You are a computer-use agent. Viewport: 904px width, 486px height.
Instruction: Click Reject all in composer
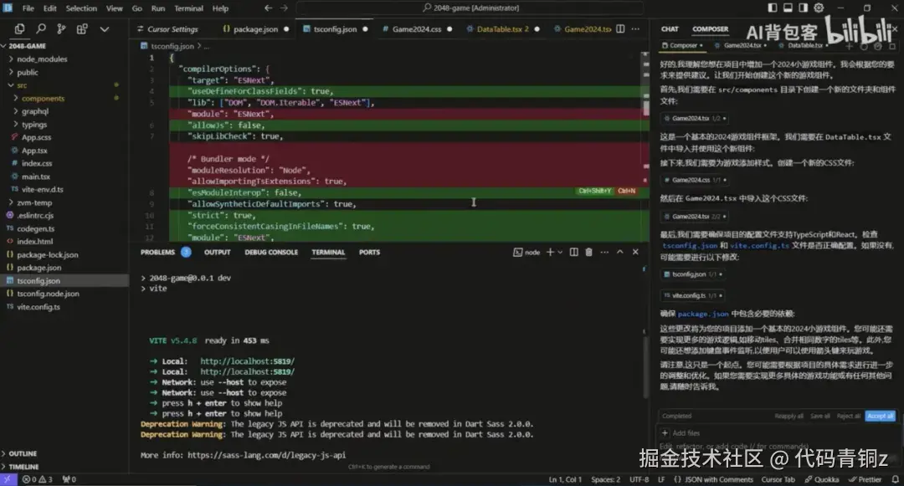(x=849, y=416)
